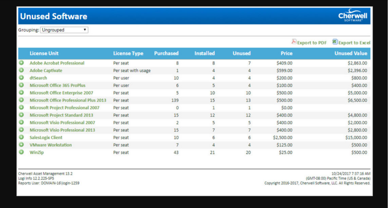Click the $599.00 price cell

[x=285, y=70]
